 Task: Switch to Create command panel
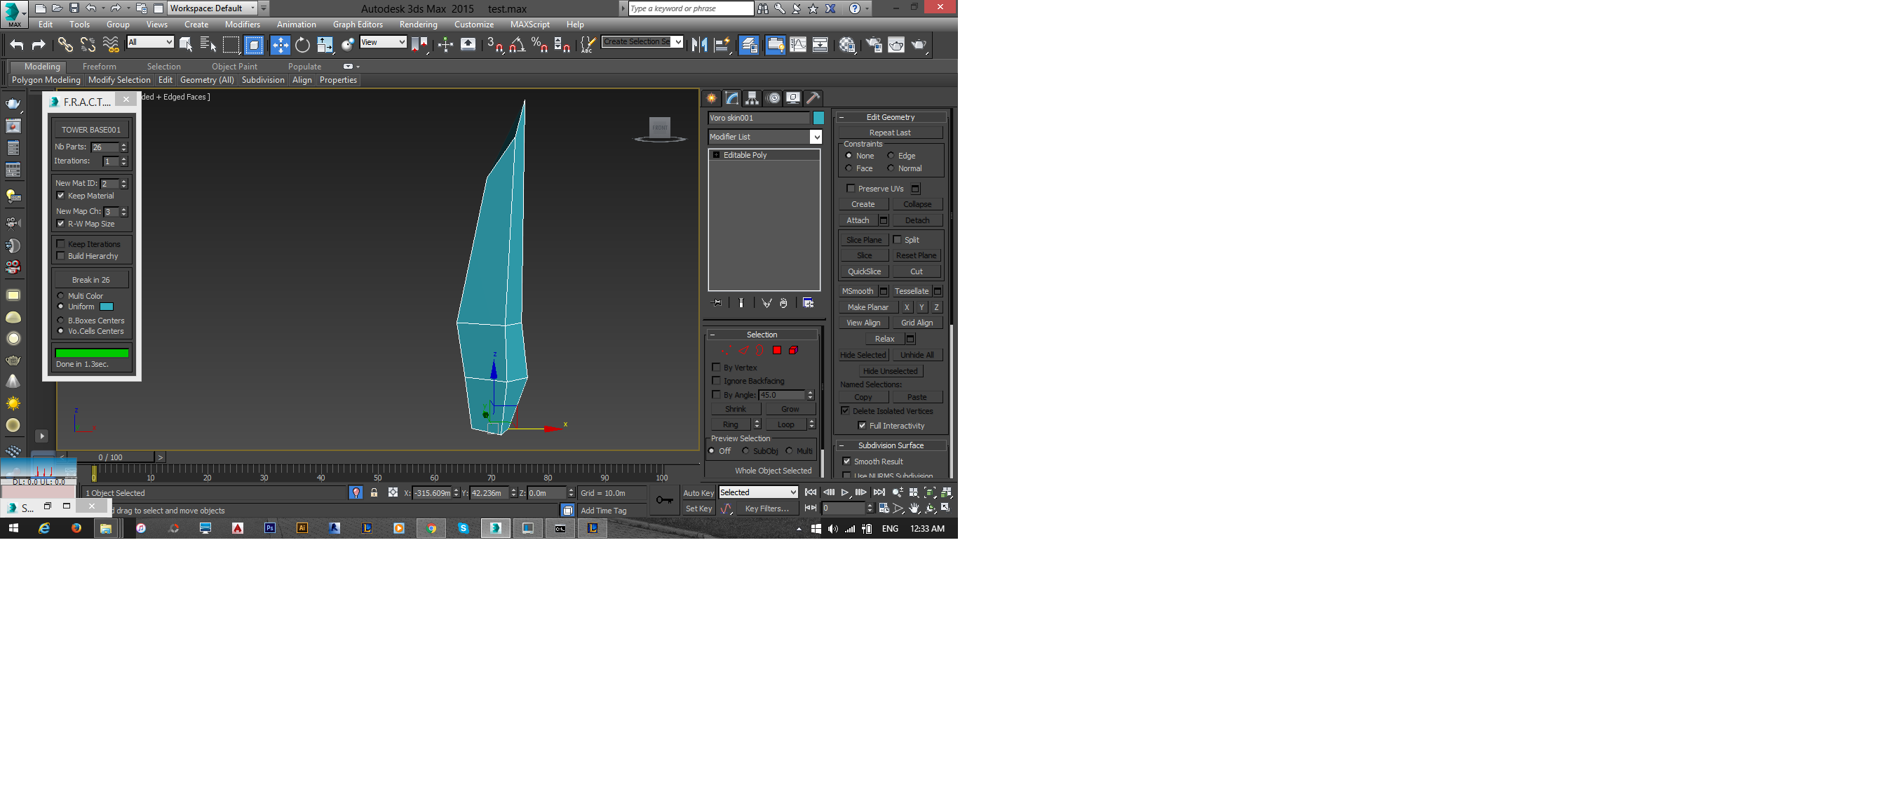[x=711, y=98]
